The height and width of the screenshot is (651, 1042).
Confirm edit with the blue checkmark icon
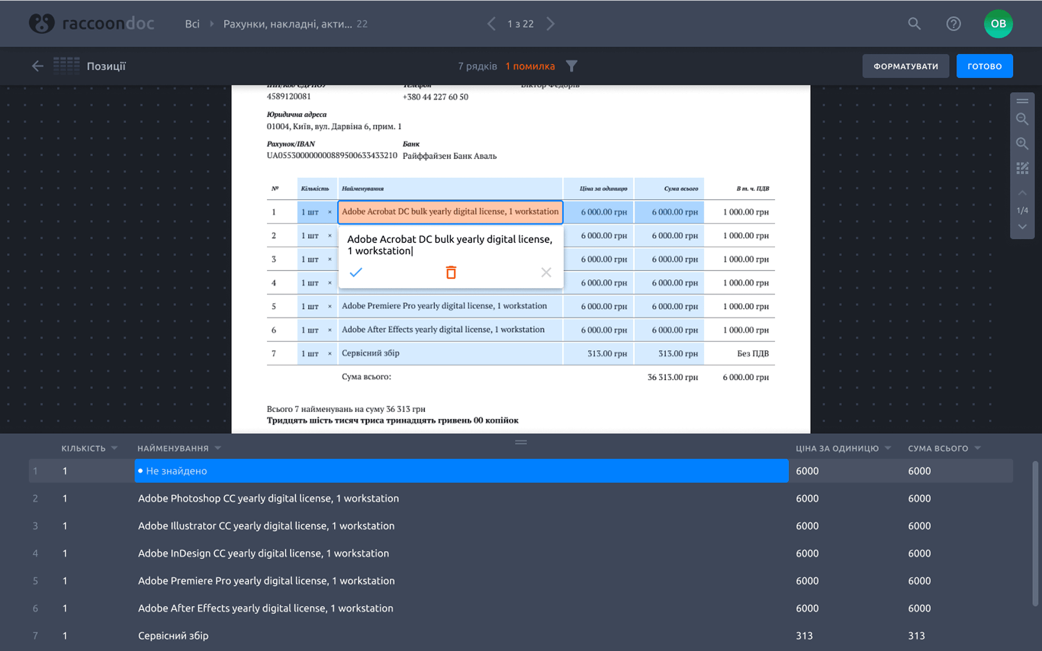click(x=356, y=272)
